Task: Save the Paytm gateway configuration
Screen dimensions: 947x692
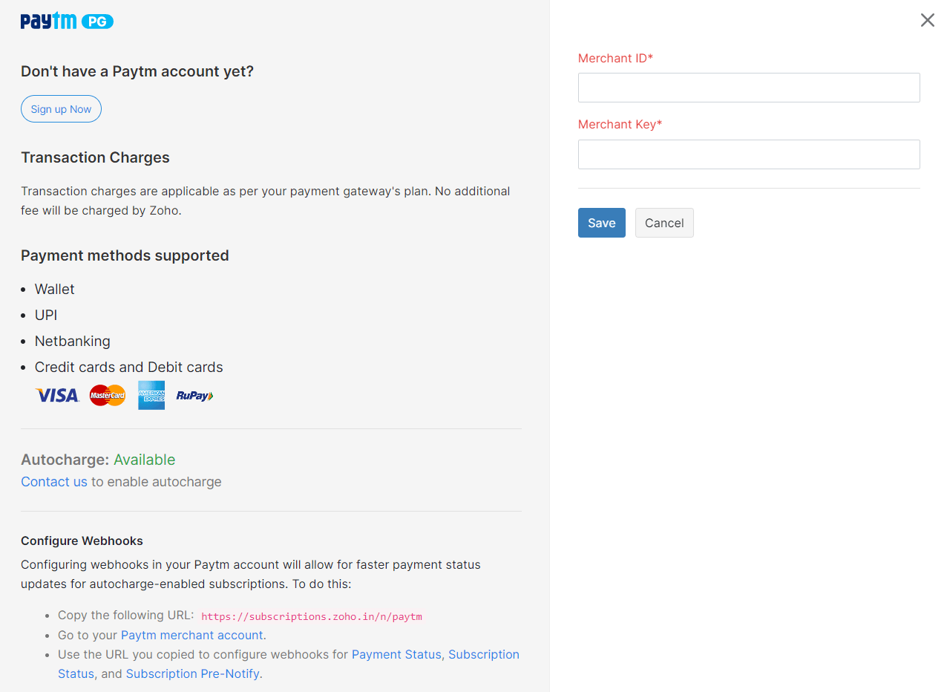Action: [601, 223]
